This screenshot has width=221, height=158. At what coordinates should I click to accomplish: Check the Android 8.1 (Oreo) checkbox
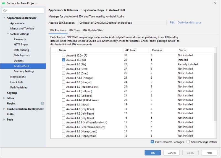click(64, 69)
